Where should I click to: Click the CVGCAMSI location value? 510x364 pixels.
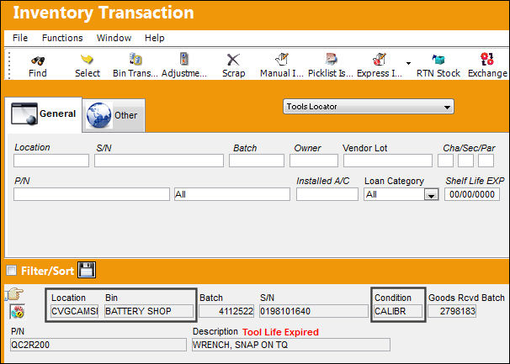point(75,311)
